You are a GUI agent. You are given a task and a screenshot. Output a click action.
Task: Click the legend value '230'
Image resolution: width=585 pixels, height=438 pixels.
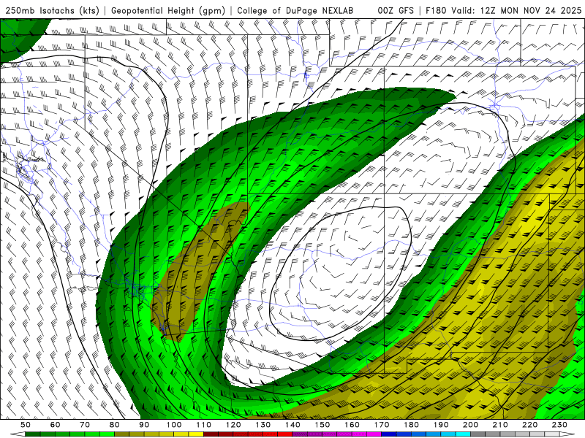point(559,425)
